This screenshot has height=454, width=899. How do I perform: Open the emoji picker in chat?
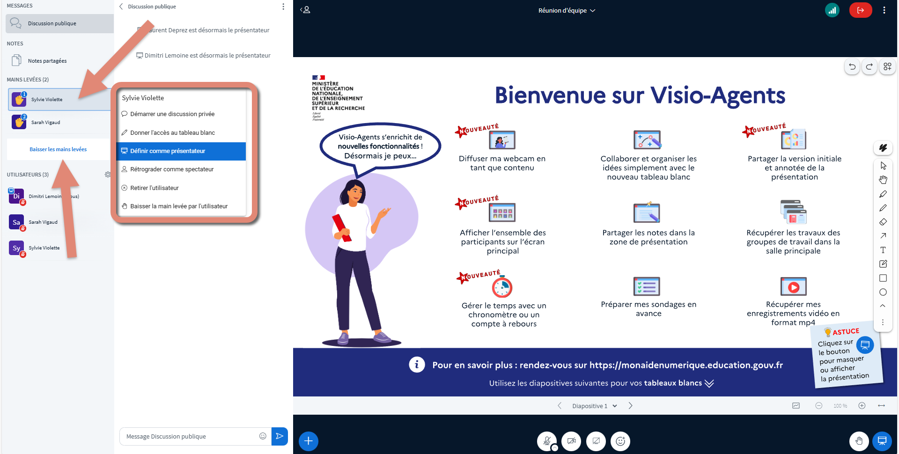point(263,436)
